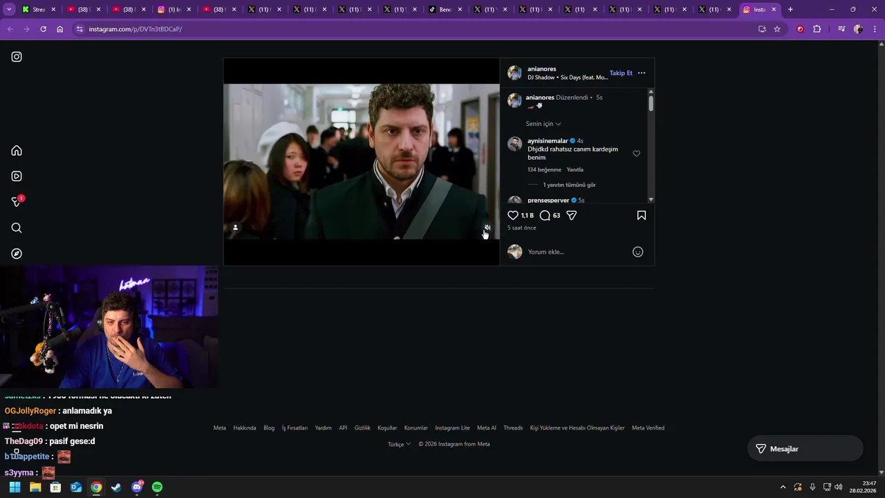
Task: Open the Mesajlar floating messages button
Action: pyautogui.click(x=805, y=449)
